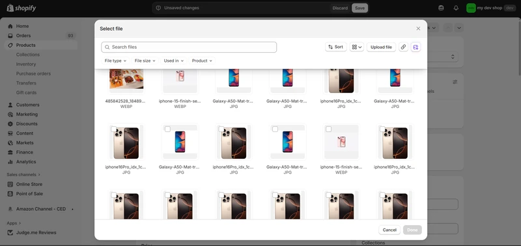Open the Sidekick assistant icon in top bar

(441, 8)
